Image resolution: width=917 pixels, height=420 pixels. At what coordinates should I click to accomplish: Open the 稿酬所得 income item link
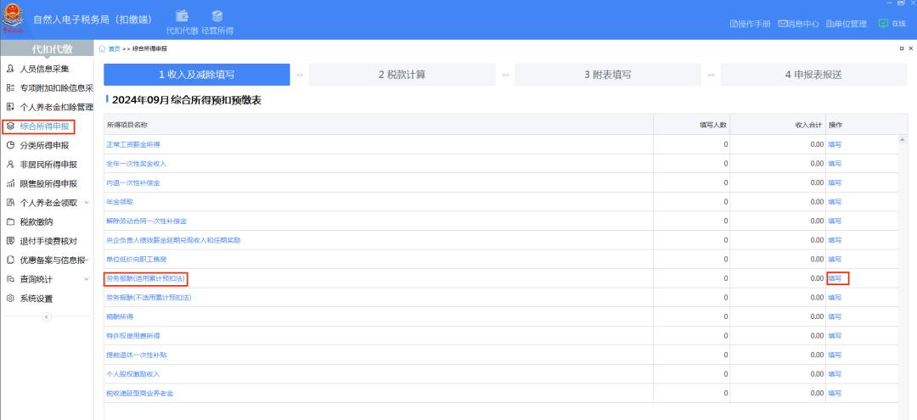120,316
